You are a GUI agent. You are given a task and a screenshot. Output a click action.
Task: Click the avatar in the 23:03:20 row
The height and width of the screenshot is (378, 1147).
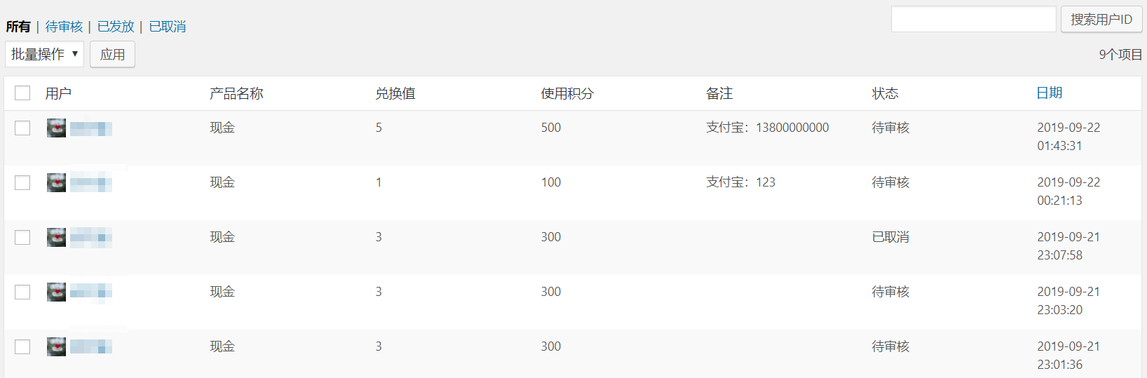pyautogui.click(x=56, y=292)
